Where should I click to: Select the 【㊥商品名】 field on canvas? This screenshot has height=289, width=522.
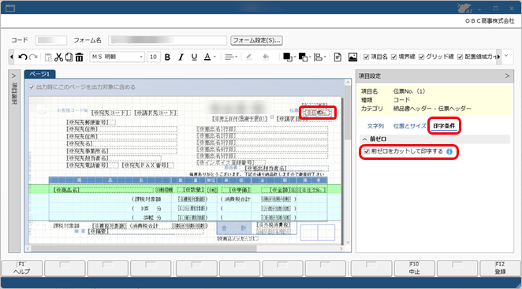(x=103, y=190)
